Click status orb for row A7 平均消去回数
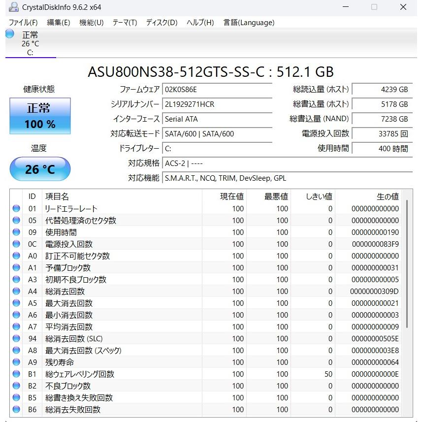Image resolution: width=422 pixels, height=422 pixels. [x=16, y=327]
